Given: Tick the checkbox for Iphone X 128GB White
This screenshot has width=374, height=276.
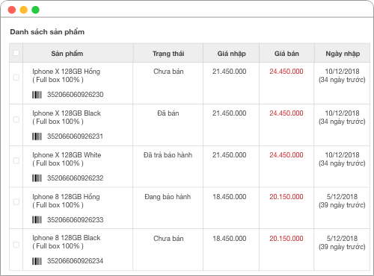Looking at the screenshot, I should point(16,160).
